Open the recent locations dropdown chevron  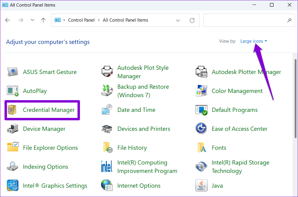point(33,20)
